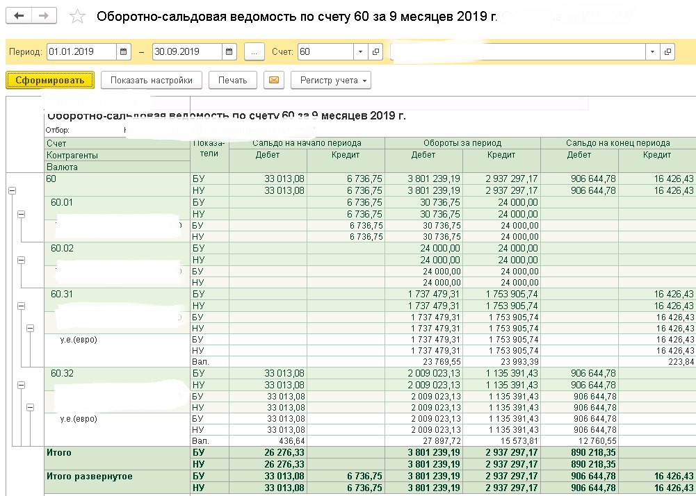Edit the period start date field
Image resolution: width=696 pixels, height=496 pixels.
(x=81, y=52)
